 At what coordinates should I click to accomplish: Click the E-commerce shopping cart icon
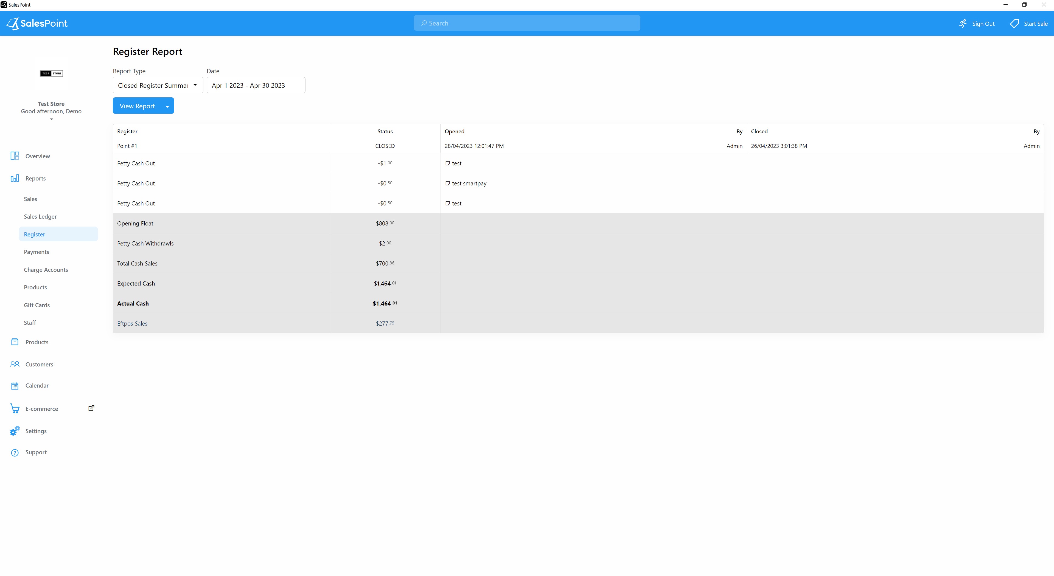click(15, 408)
